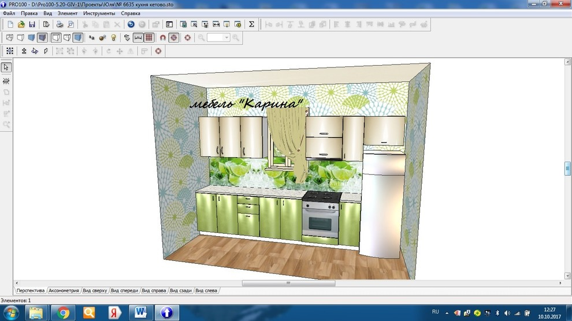Click the Sigma report icon
This screenshot has width=572, height=321.
(x=251, y=24)
